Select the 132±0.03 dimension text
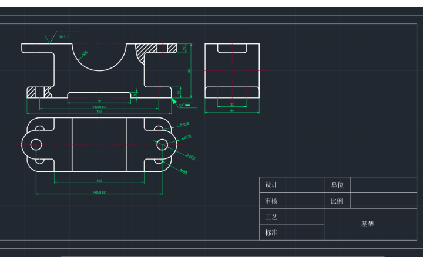 [x=98, y=107]
